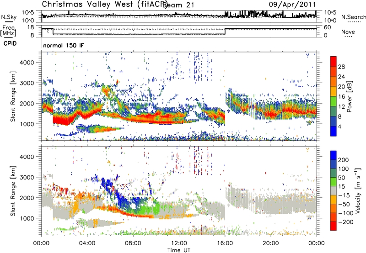Pick the 08:00 time tick label

[133, 243]
